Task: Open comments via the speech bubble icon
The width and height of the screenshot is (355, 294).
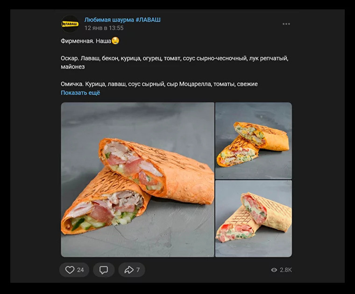Action: 104,270
